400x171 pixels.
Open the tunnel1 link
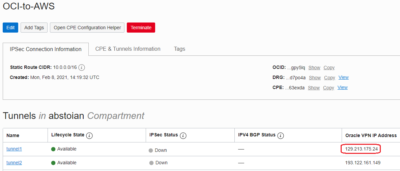[14, 149]
